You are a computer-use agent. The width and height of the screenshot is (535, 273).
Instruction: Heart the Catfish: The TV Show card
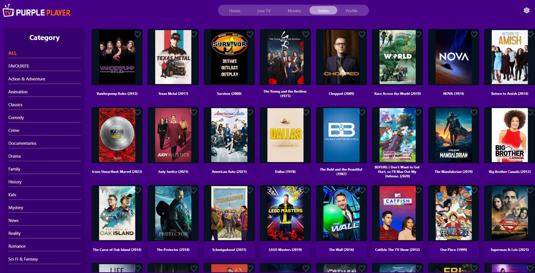[418, 190]
